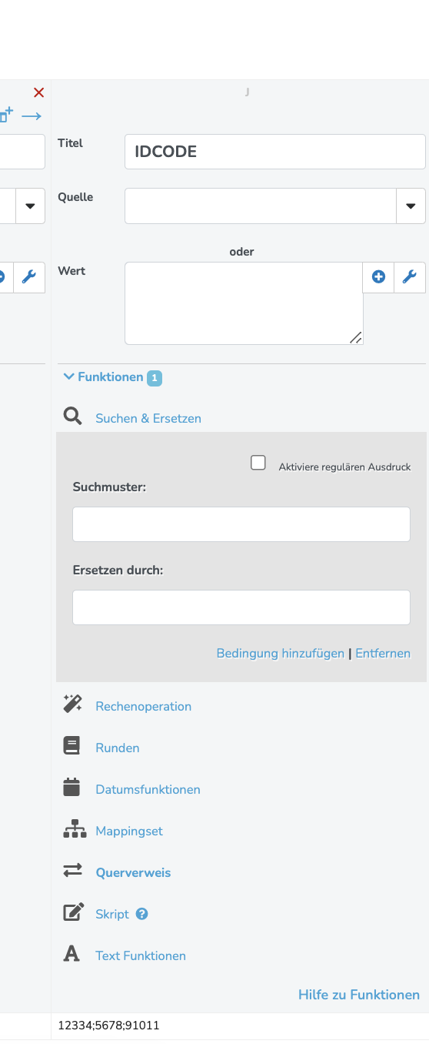This screenshot has width=429, height=1044.
Task: Open the help question mark beside Skript
Action: (x=141, y=914)
